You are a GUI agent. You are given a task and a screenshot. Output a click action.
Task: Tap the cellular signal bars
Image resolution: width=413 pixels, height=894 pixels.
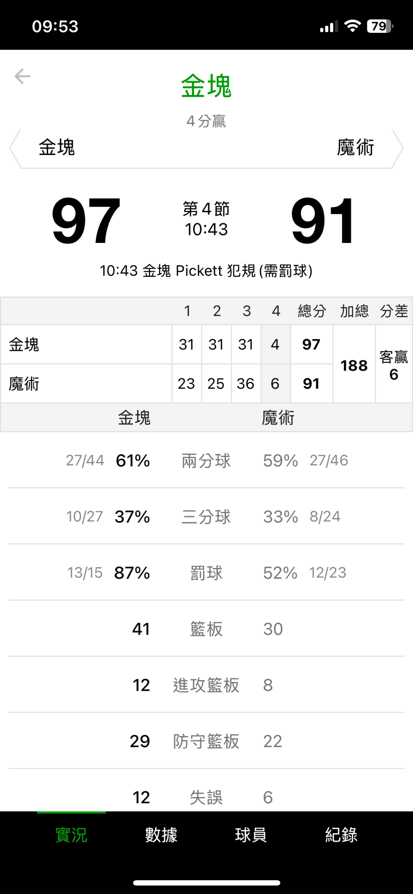(329, 27)
